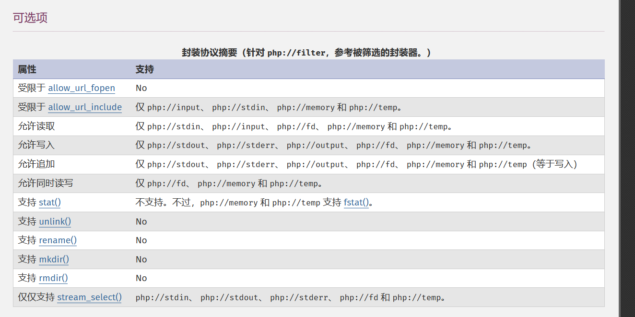Follow the fstat() link

(356, 203)
